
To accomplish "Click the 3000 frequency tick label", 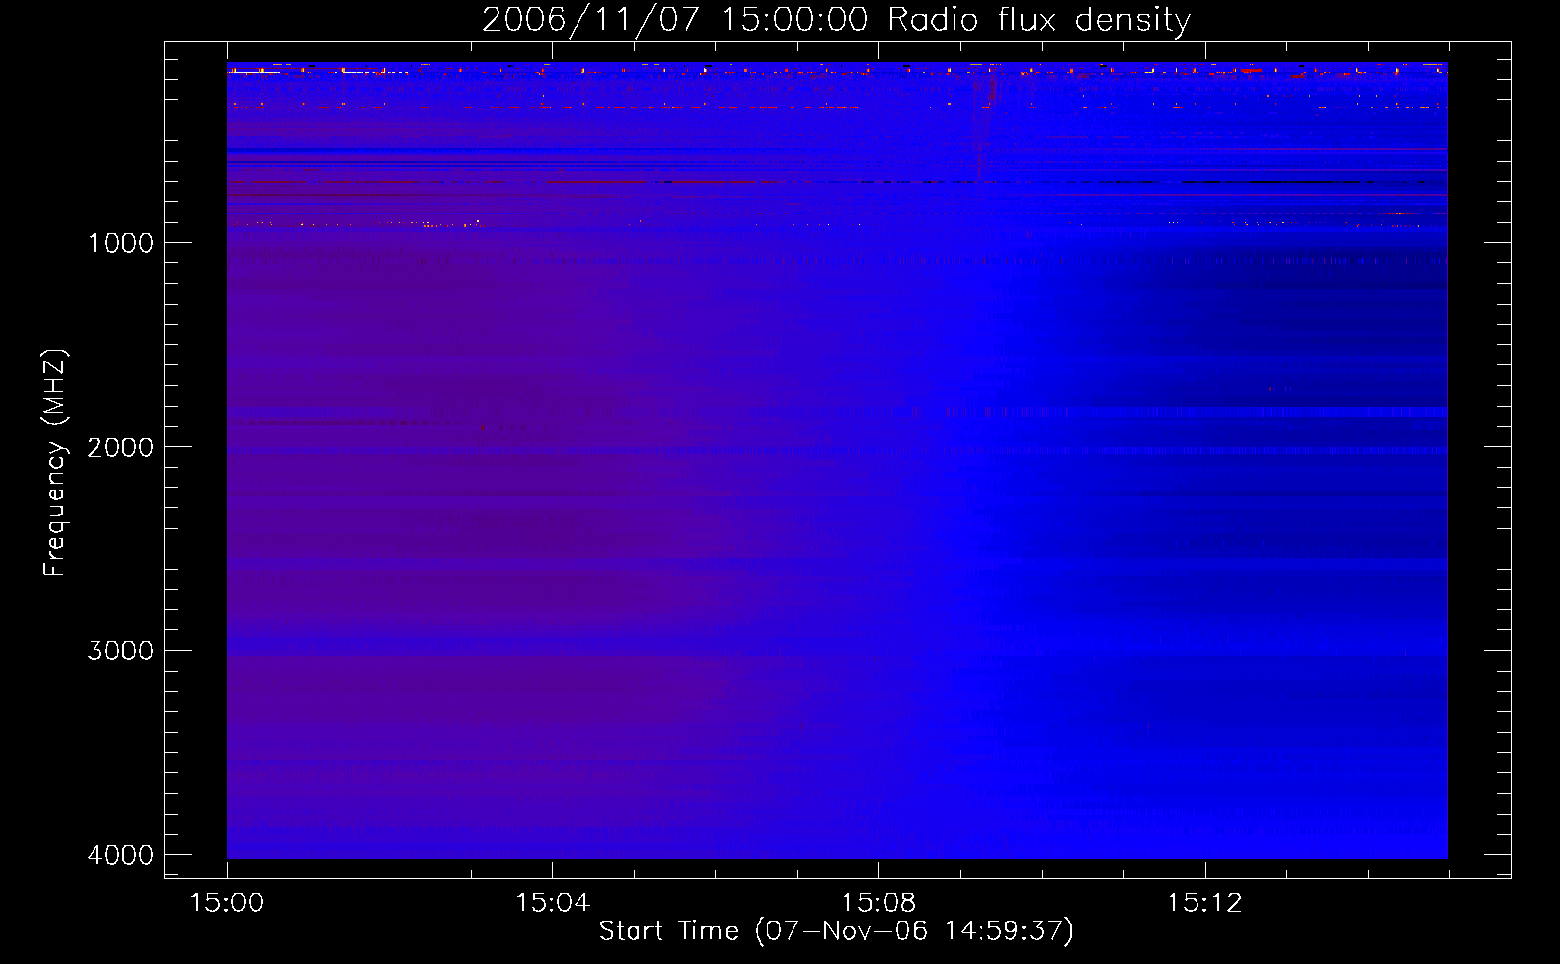I will [121, 651].
